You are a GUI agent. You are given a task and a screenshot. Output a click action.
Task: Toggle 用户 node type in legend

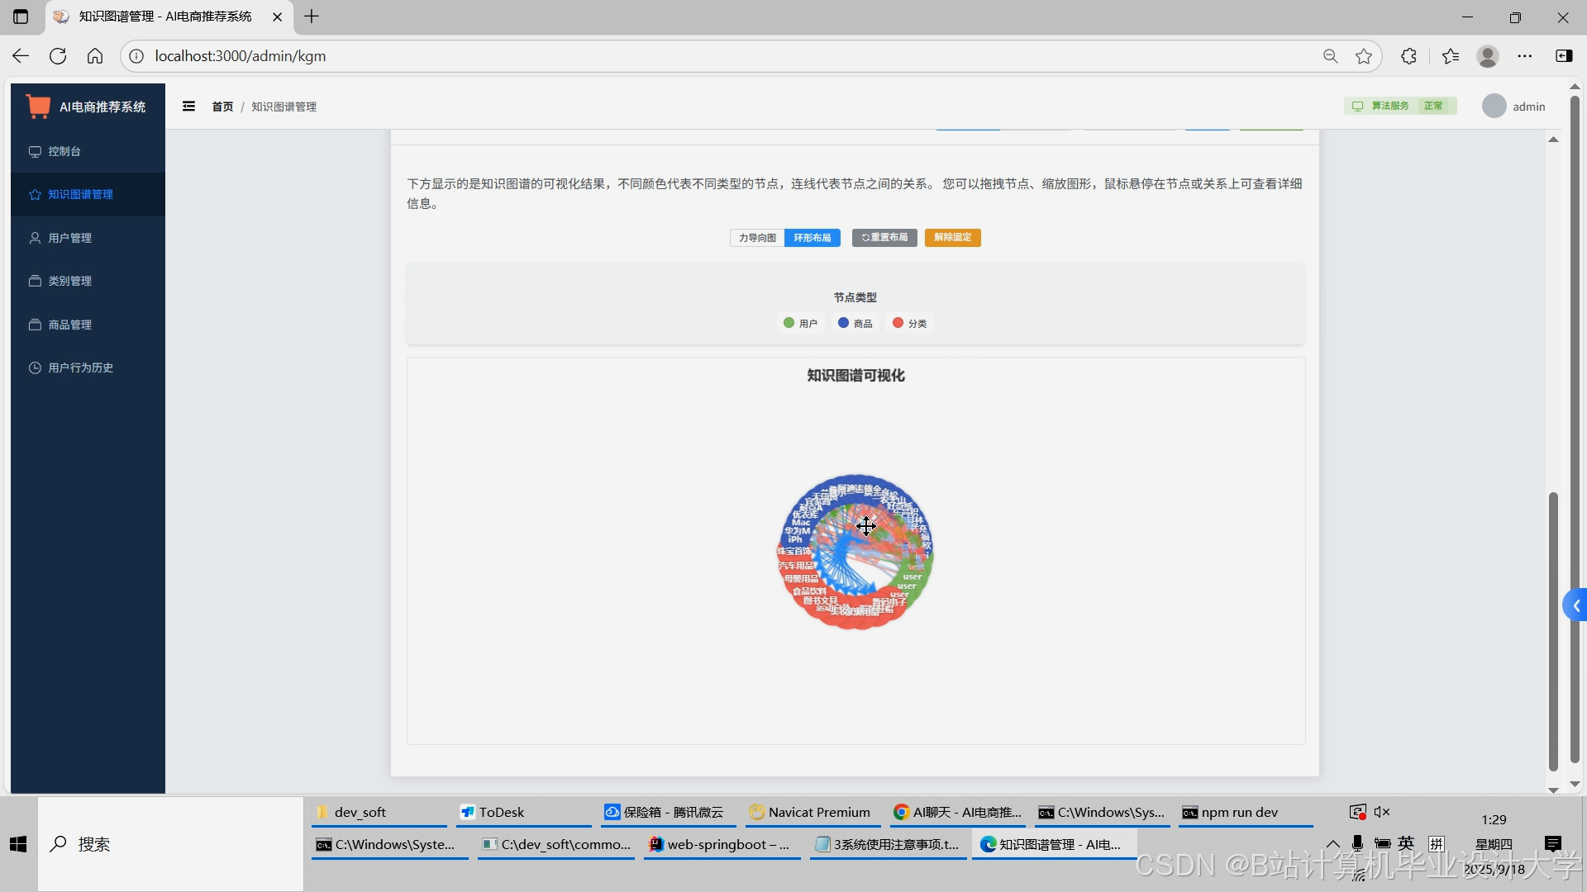coord(800,324)
